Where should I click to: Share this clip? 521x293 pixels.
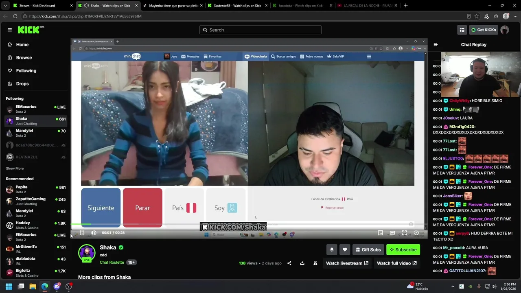(x=289, y=263)
